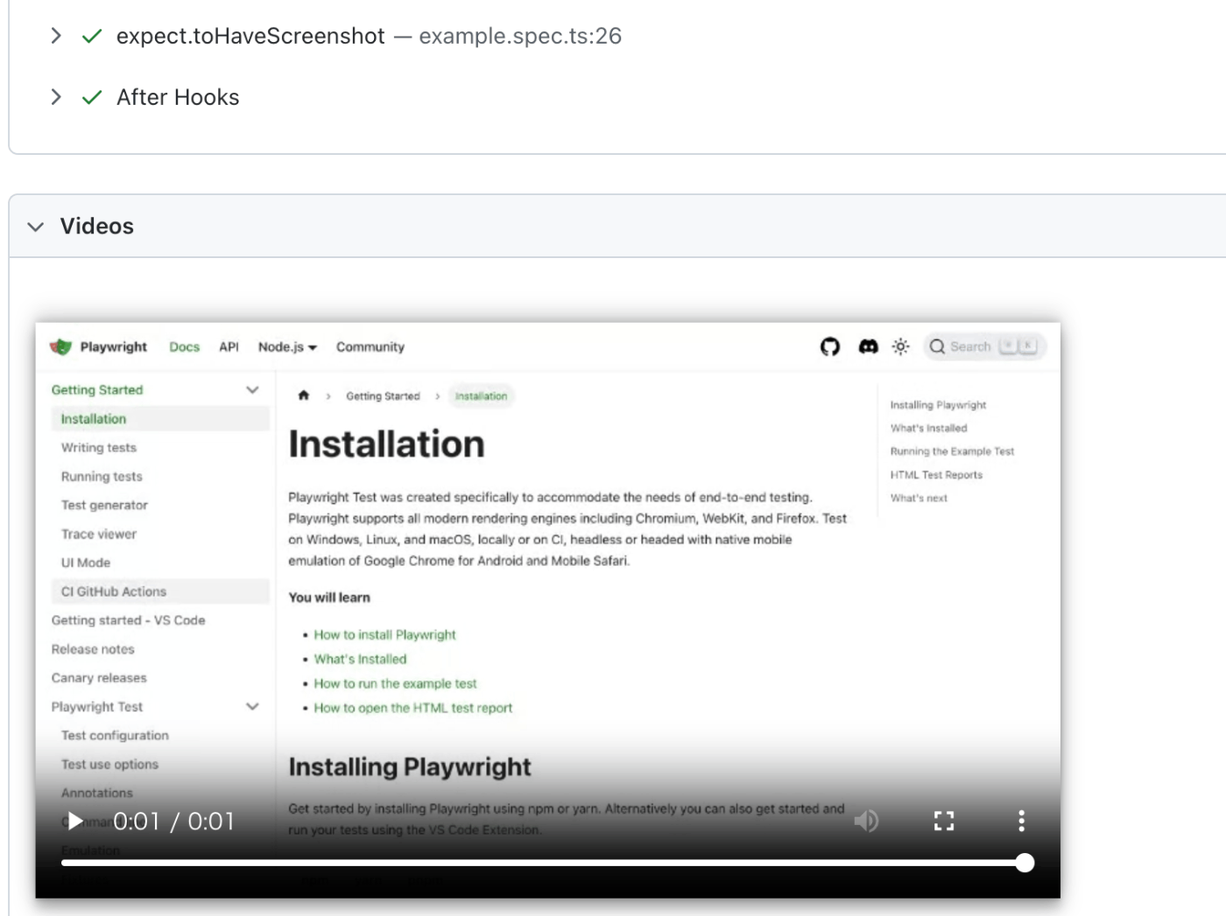Follow How to open the HTML test report link

[x=413, y=709]
